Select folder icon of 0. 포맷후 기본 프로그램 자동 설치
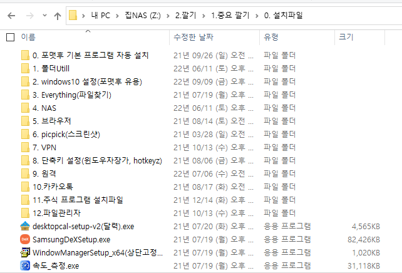This screenshot has width=402, height=273. (25, 55)
